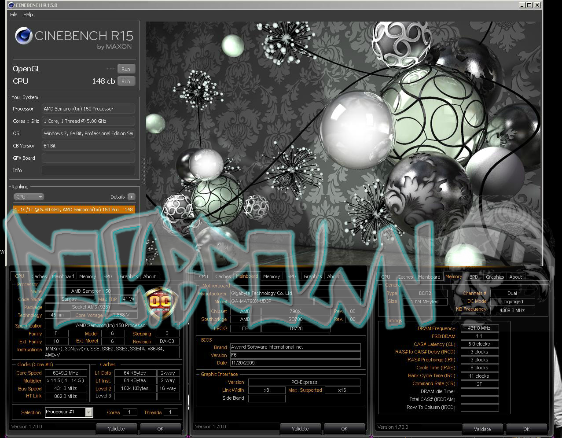Image resolution: width=562 pixels, height=438 pixels.
Task: Open the Help menu in Cinebench
Action: [28, 15]
